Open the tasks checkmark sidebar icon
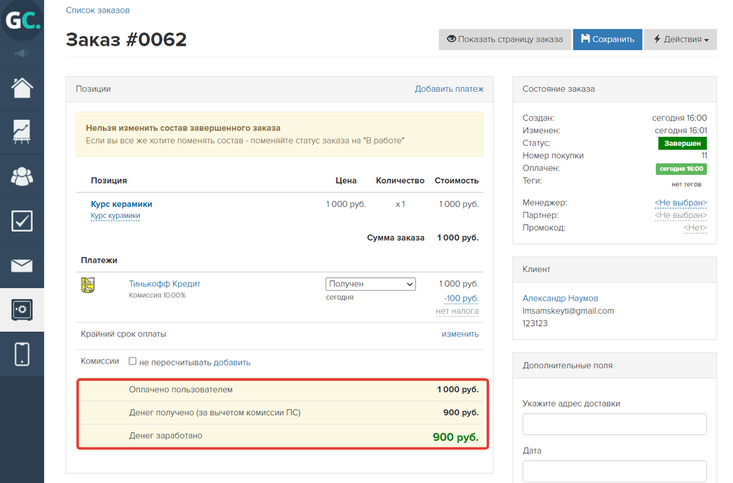 coord(22,221)
